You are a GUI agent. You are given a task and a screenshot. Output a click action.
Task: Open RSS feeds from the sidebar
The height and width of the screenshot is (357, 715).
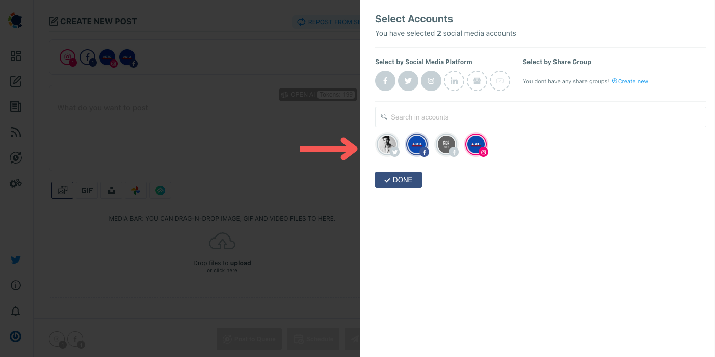click(16, 132)
